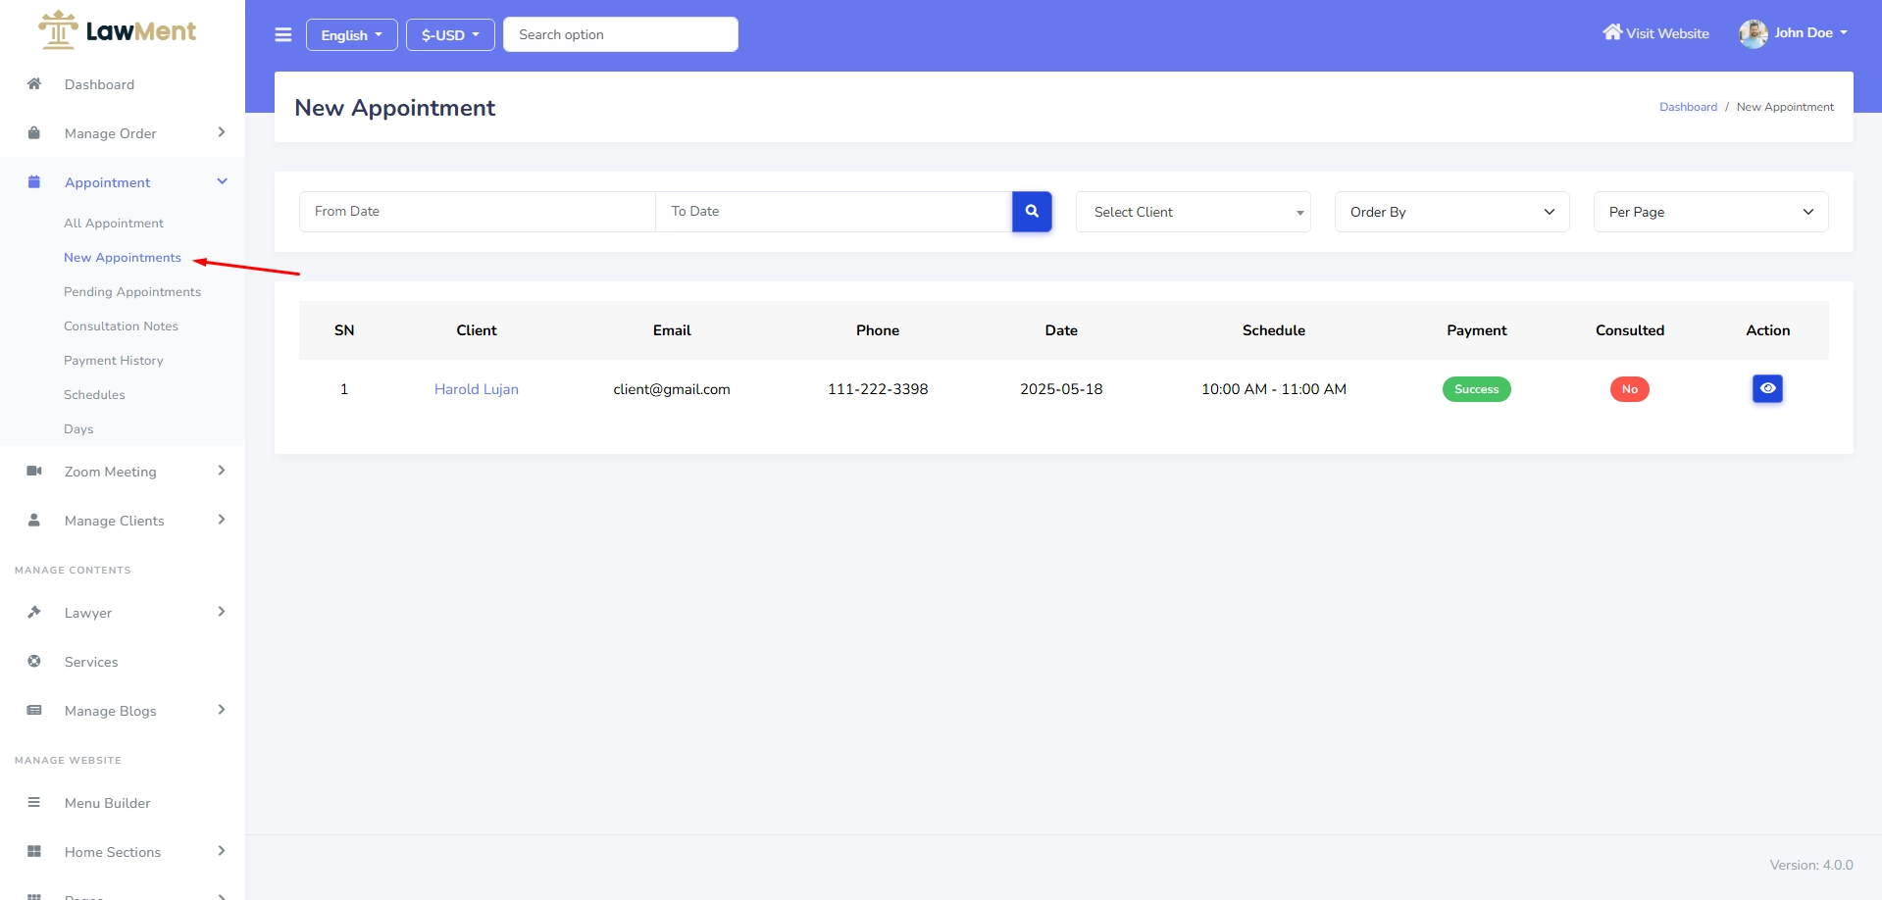Click the LawMent logo
The image size is (1882, 900).
(x=117, y=30)
